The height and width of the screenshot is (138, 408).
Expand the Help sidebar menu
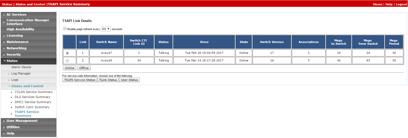coord(29,133)
